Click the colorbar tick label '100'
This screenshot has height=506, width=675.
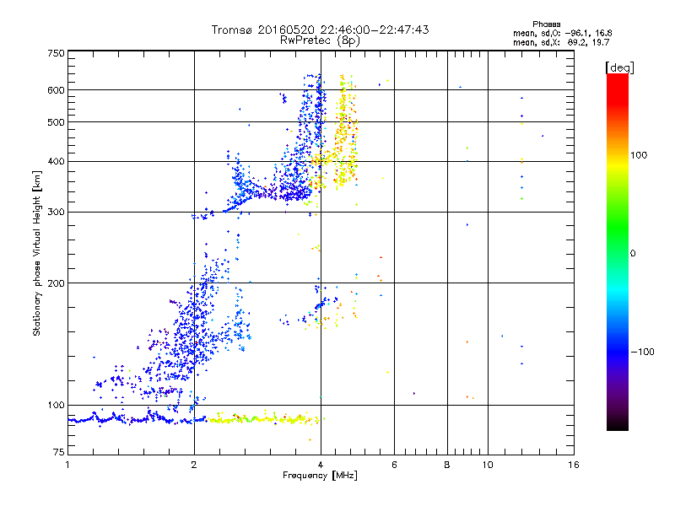(639, 155)
